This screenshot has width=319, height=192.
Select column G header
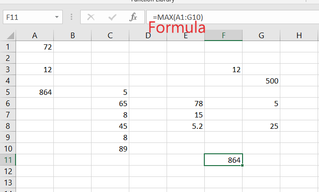coord(261,35)
